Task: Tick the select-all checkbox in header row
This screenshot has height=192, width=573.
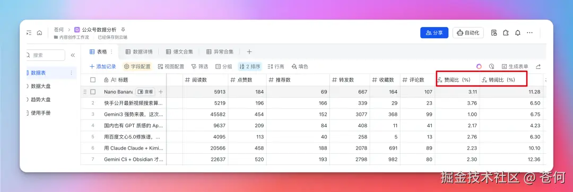Action: pos(93,80)
